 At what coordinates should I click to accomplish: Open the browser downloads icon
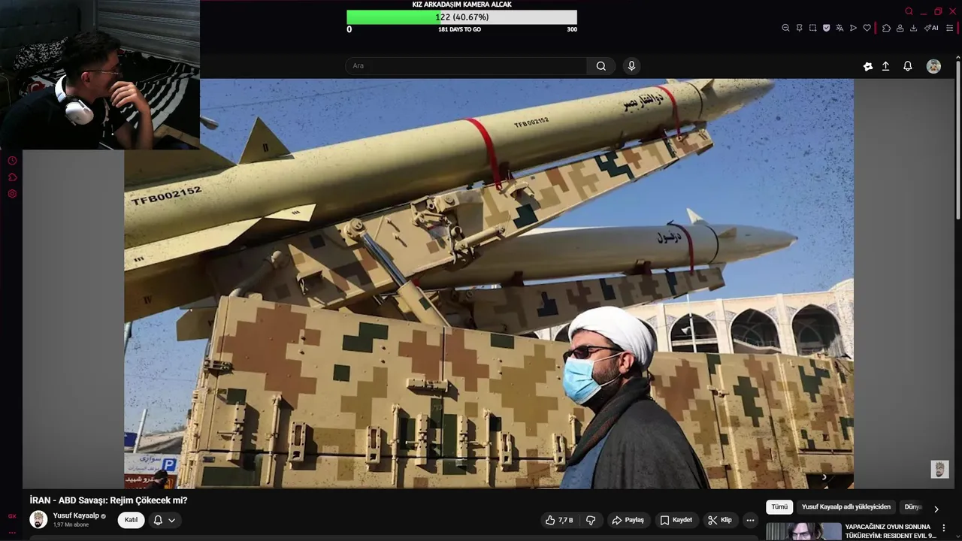913,28
